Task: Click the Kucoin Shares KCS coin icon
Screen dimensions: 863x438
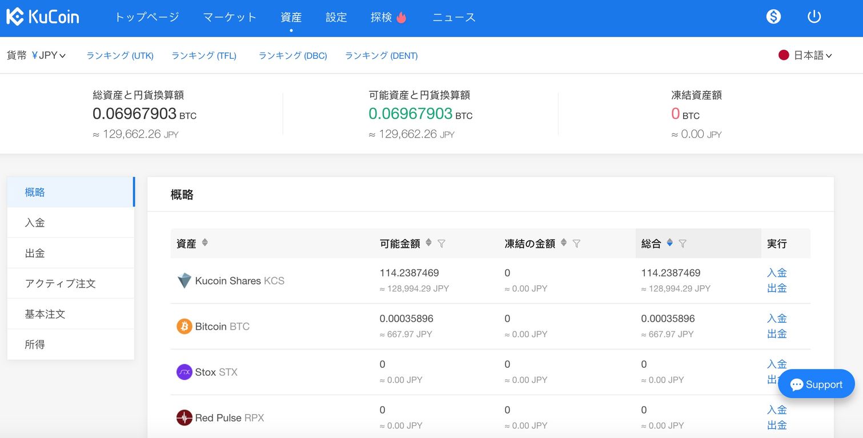Action: [184, 281]
